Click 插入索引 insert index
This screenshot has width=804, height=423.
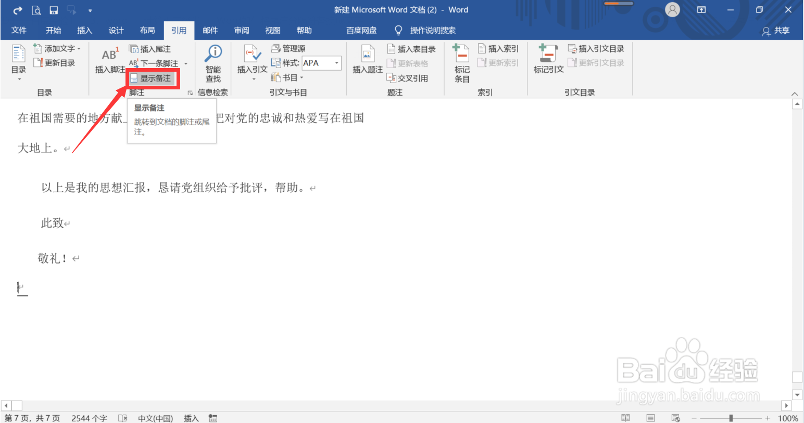[x=498, y=48]
